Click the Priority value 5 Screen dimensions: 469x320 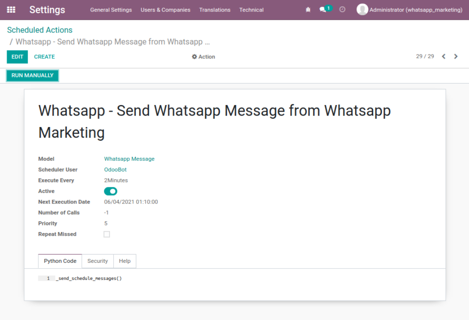tap(106, 223)
